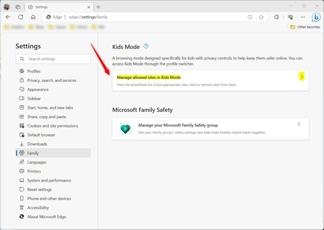Open the tab actions menu icon
The image size is (324, 230).
pyautogui.click(x=18, y=7)
